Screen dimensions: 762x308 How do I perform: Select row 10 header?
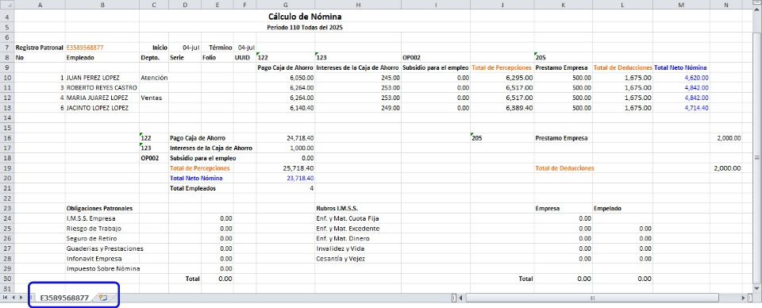coord(7,77)
